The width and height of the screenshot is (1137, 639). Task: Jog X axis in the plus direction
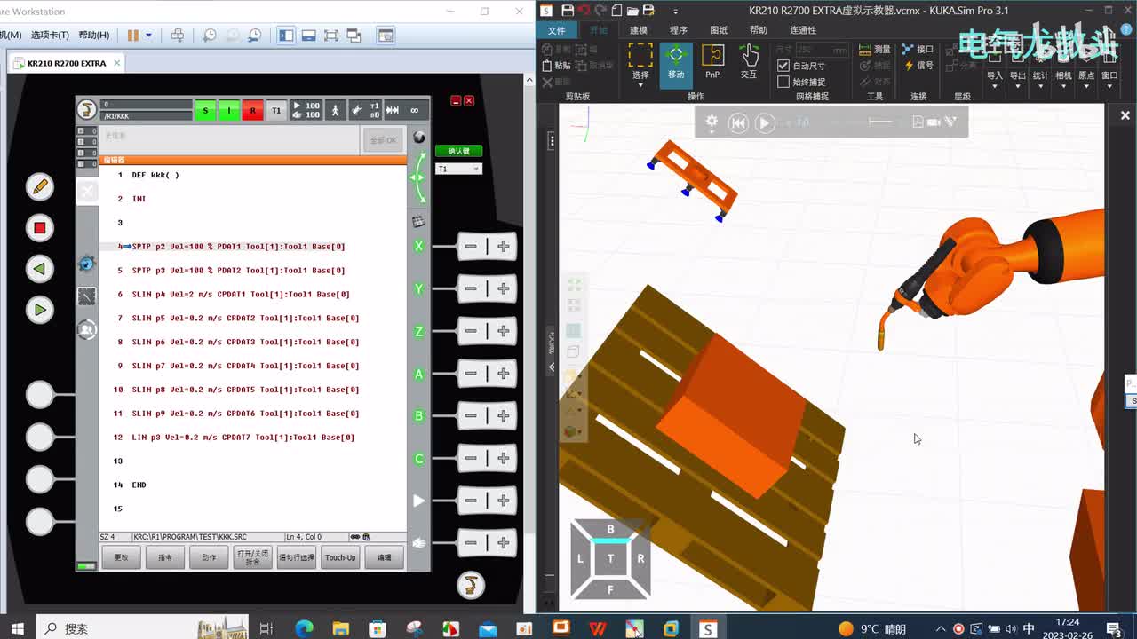coord(504,247)
